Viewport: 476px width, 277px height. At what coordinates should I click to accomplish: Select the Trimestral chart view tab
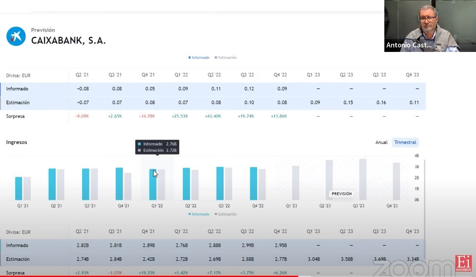[405, 143]
